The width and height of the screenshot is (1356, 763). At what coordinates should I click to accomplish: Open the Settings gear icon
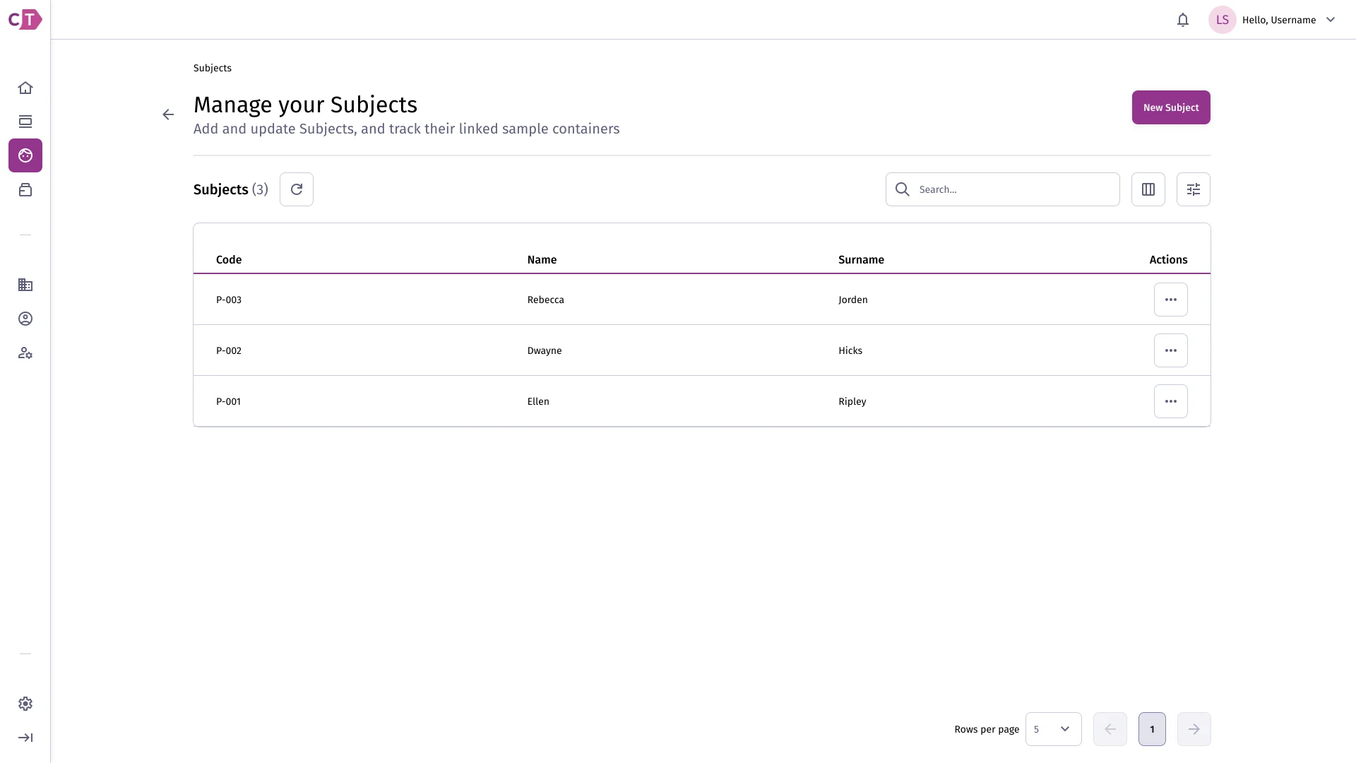click(25, 704)
